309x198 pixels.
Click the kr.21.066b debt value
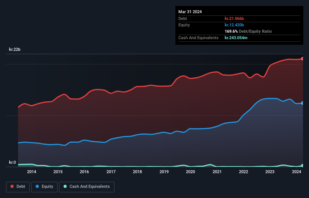[x=234, y=18]
